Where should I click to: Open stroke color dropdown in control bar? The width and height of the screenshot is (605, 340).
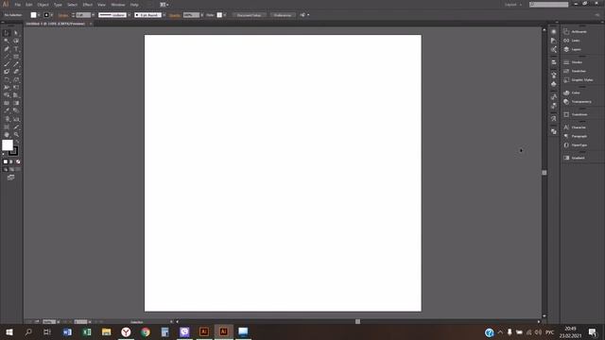tap(52, 15)
